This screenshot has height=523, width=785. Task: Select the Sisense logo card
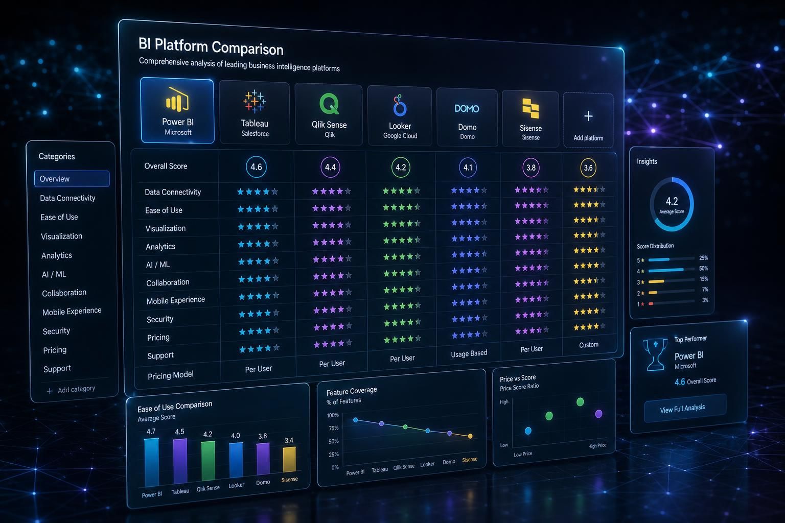(x=530, y=119)
